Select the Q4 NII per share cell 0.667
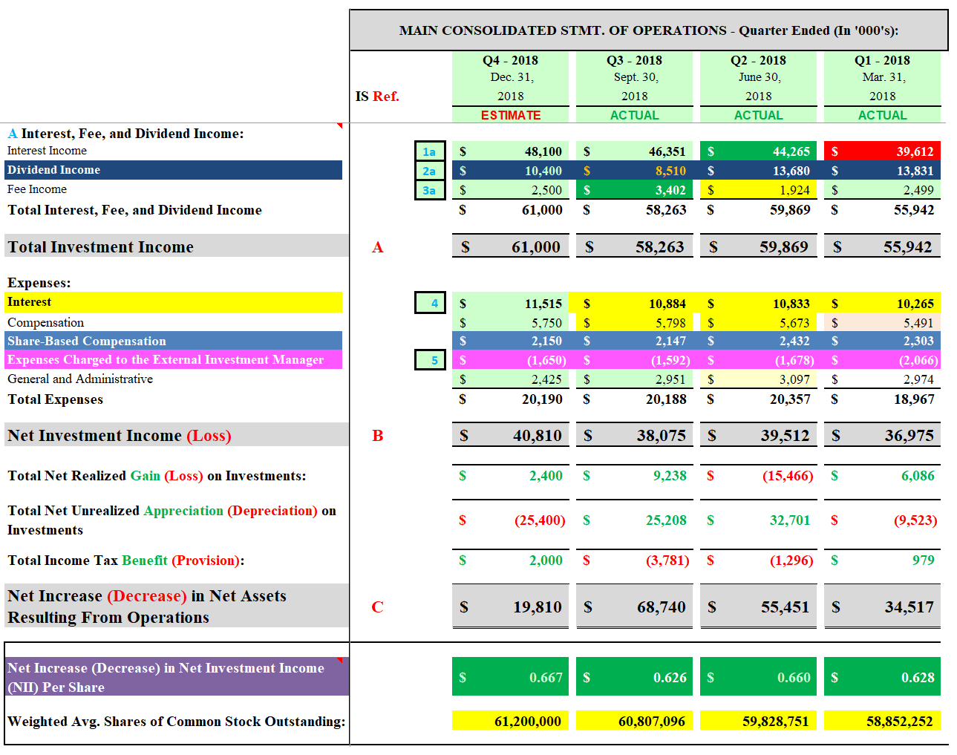This screenshot has height=755, width=957. tap(510, 677)
